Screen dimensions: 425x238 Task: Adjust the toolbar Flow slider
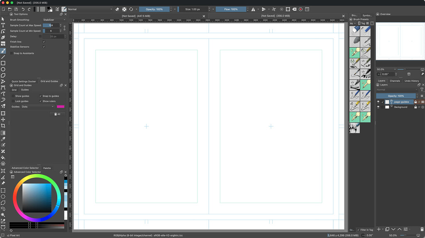(231, 9)
